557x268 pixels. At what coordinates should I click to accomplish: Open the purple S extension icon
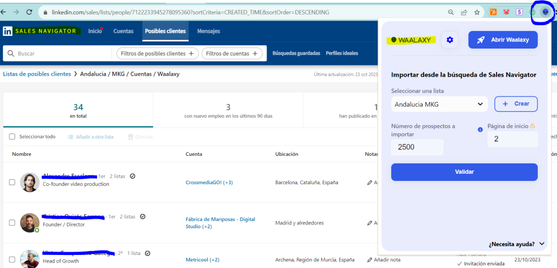click(519, 12)
